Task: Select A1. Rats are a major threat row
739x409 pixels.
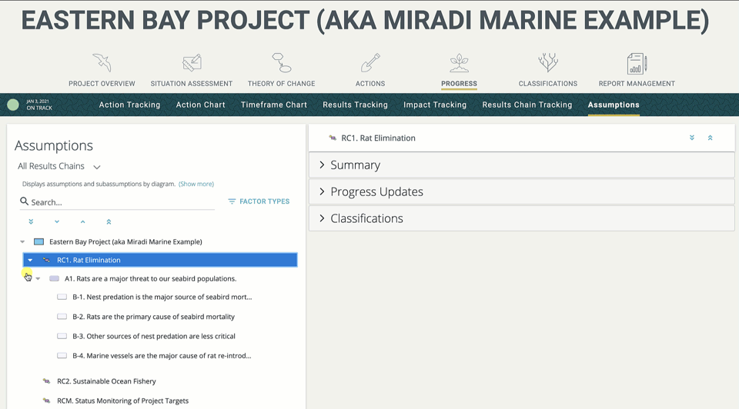Action: point(150,278)
